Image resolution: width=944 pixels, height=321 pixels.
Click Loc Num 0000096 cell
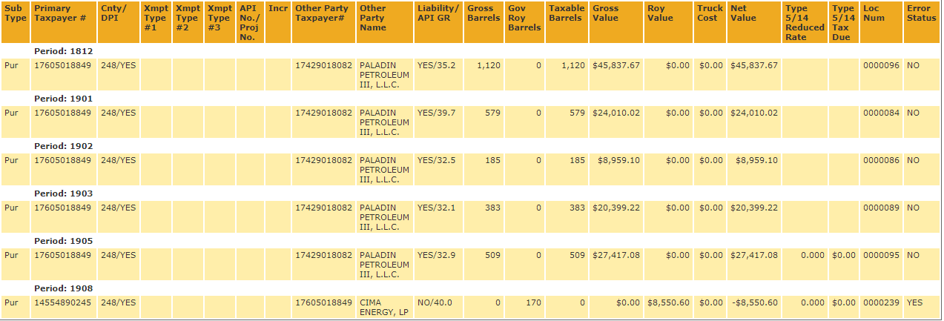point(881,65)
